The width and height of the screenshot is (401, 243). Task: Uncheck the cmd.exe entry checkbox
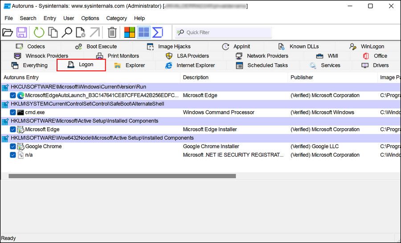13,113
